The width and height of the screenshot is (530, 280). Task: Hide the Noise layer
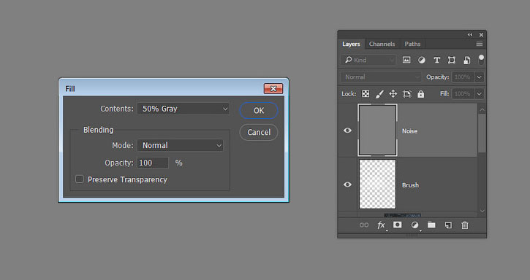pos(347,131)
